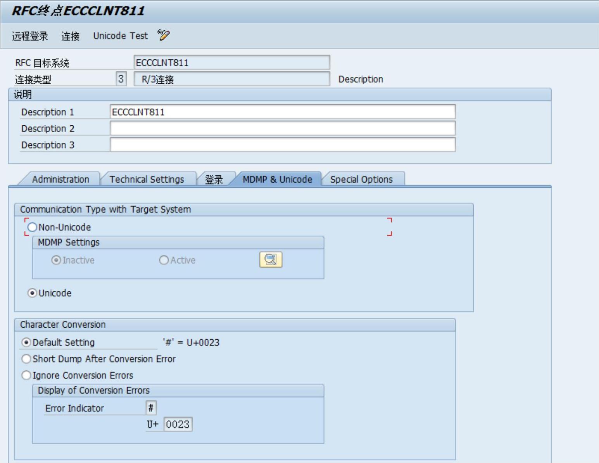Select Unicode communication type
This screenshot has height=463, width=599.
point(32,293)
